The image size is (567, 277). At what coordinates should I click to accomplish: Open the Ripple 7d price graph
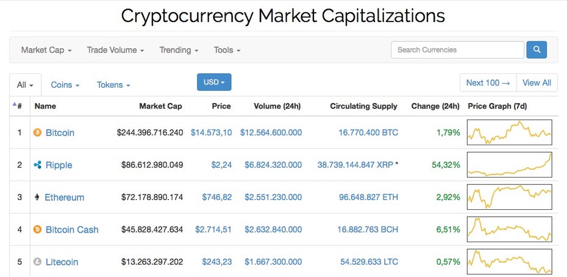[510, 165]
